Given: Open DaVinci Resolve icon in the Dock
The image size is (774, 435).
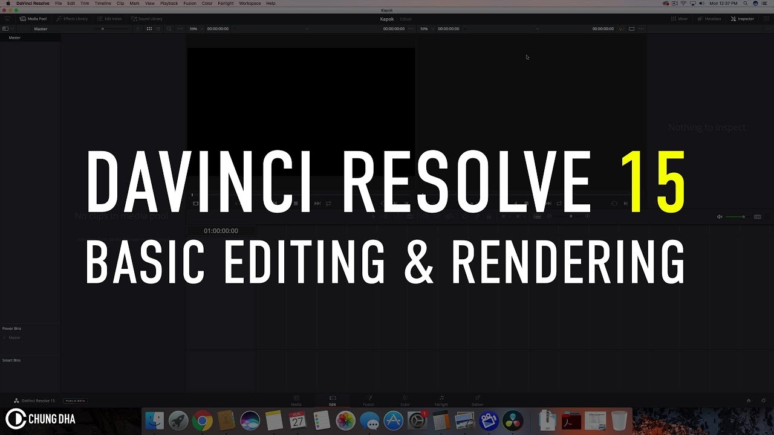Looking at the screenshot, I should [513, 420].
